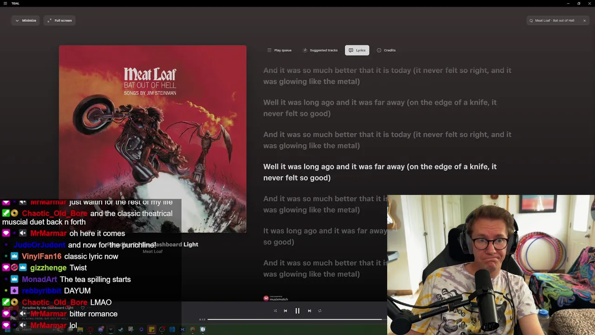Clear the search text with the X

(584, 20)
